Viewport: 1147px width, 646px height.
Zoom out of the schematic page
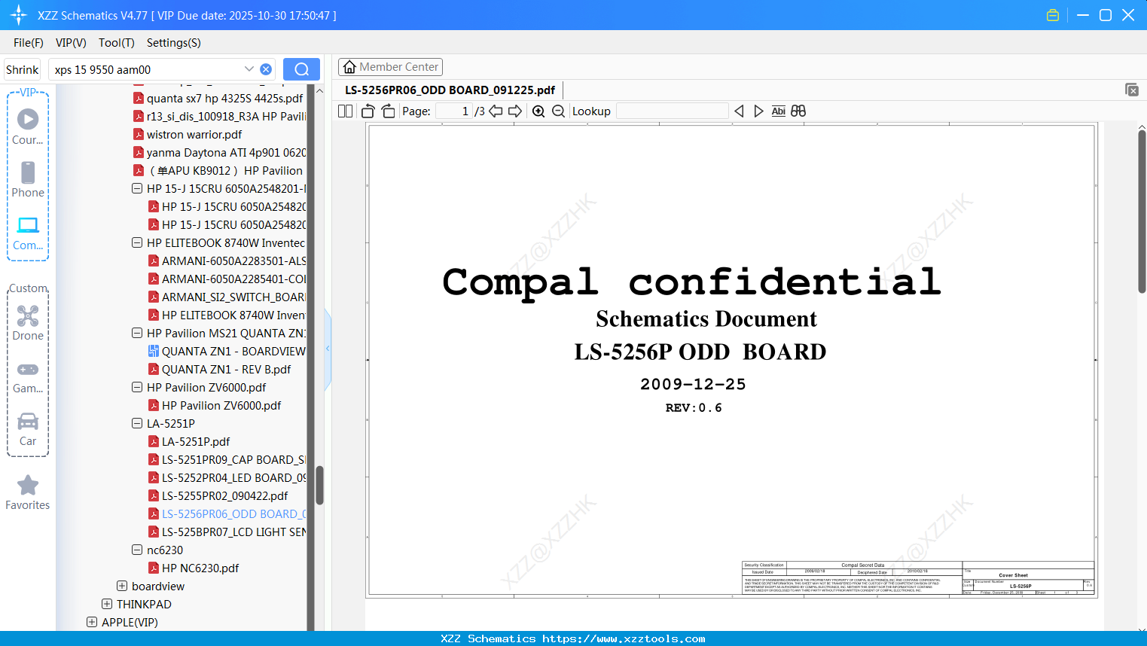click(558, 111)
